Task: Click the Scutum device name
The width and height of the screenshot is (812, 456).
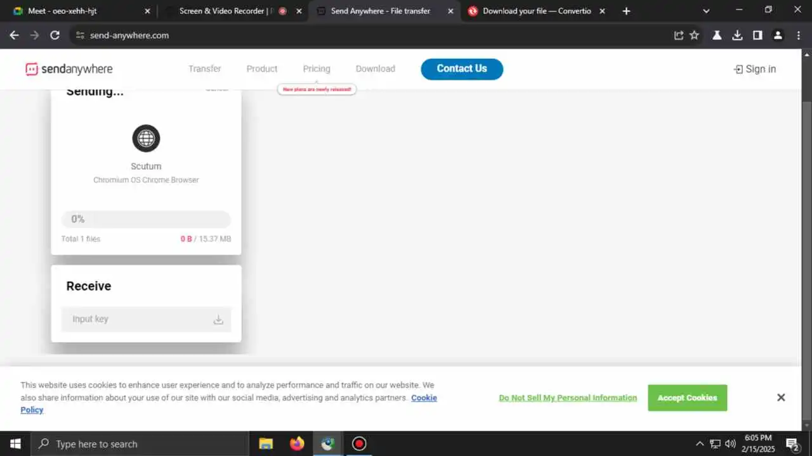Action: pos(146,166)
